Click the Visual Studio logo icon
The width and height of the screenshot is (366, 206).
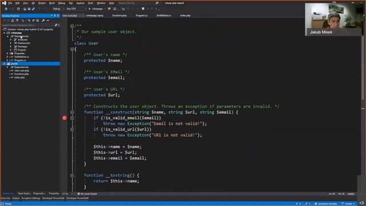point(4,3)
